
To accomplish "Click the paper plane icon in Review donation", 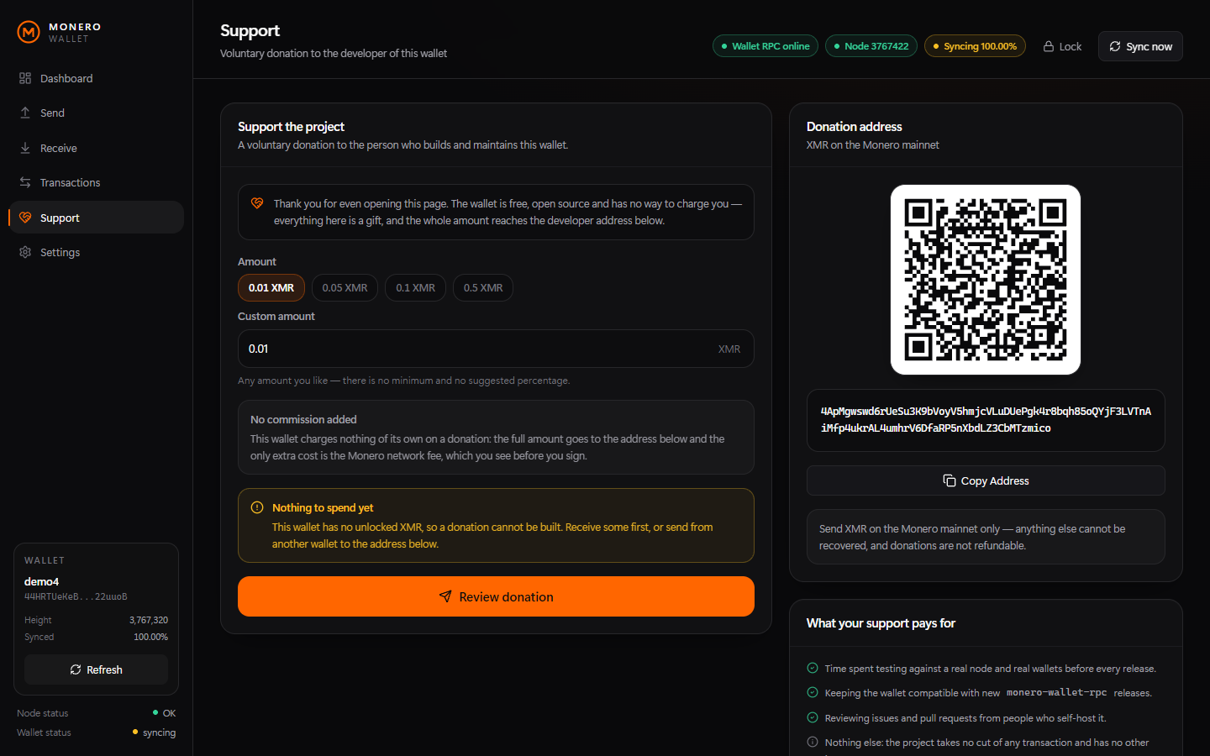I will point(445,596).
